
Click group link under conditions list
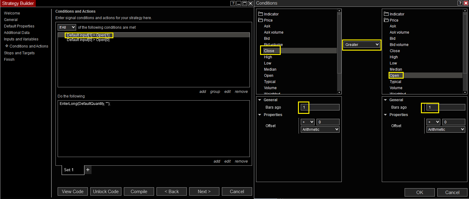(x=215, y=92)
